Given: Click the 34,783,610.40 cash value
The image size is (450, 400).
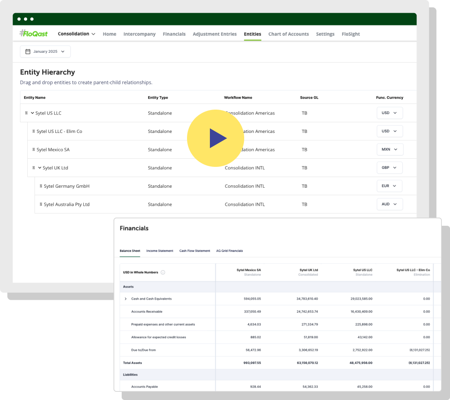Looking at the screenshot, I should (x=307, y=299).
